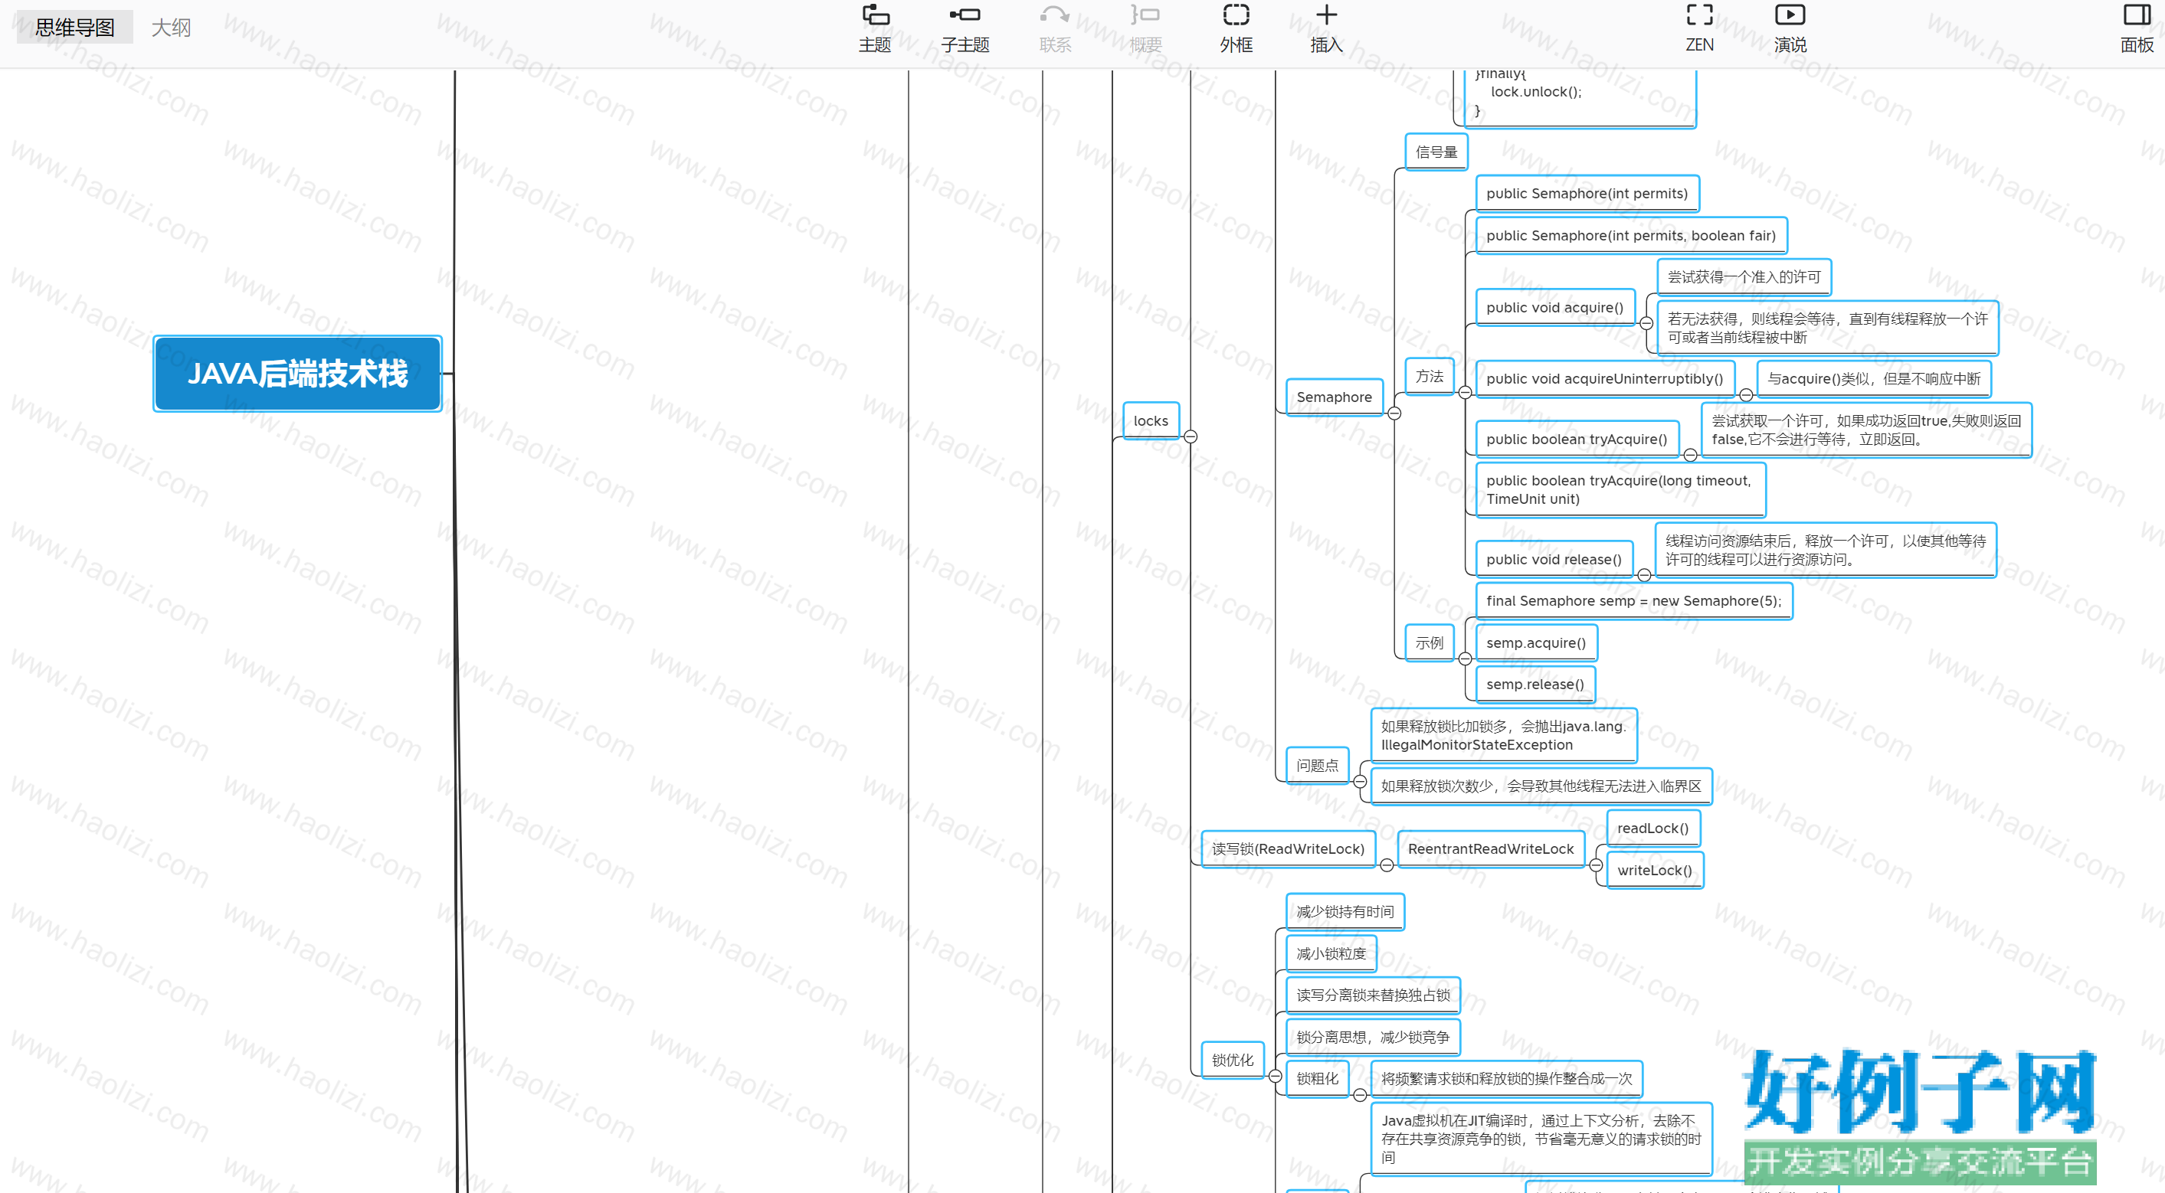Select the 减少锁持有时间 node

point(1345,911)
